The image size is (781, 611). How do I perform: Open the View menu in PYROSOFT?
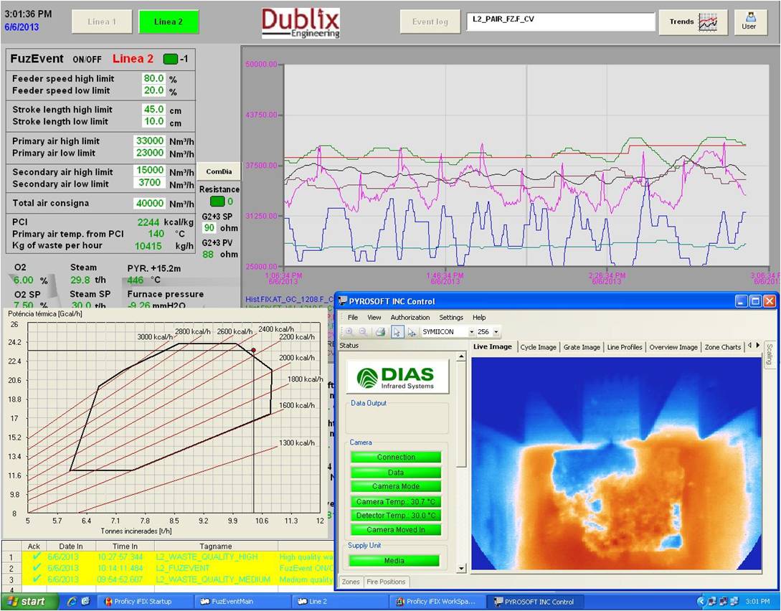tap(374, 317)
